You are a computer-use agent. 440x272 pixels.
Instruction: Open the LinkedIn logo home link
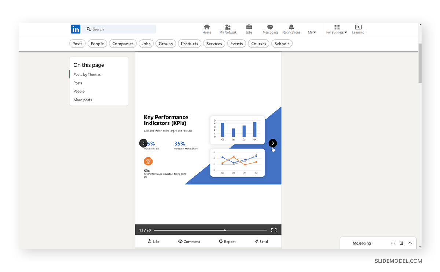click(76, 29)
